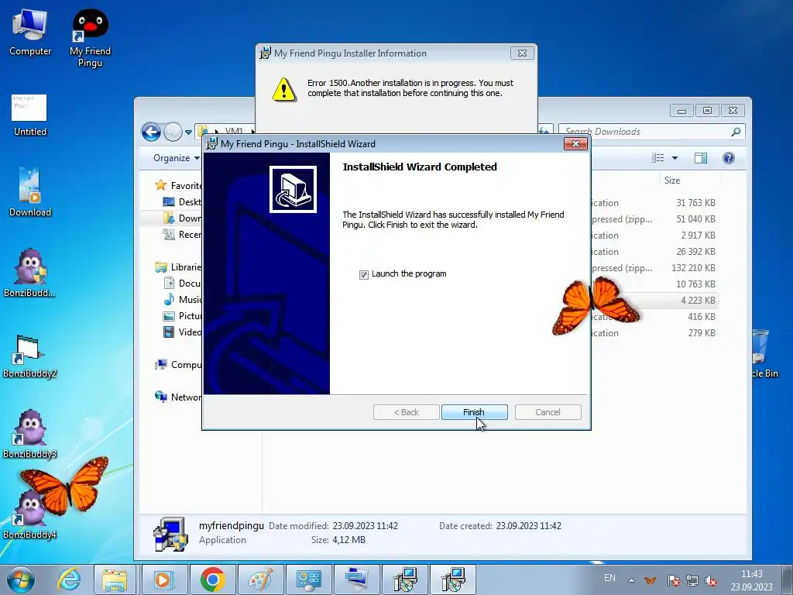This screenshot has width=793, height=595.
Task: Select the Untitled file on desktop
Action: pyautogui.click(x=29, y=115)
